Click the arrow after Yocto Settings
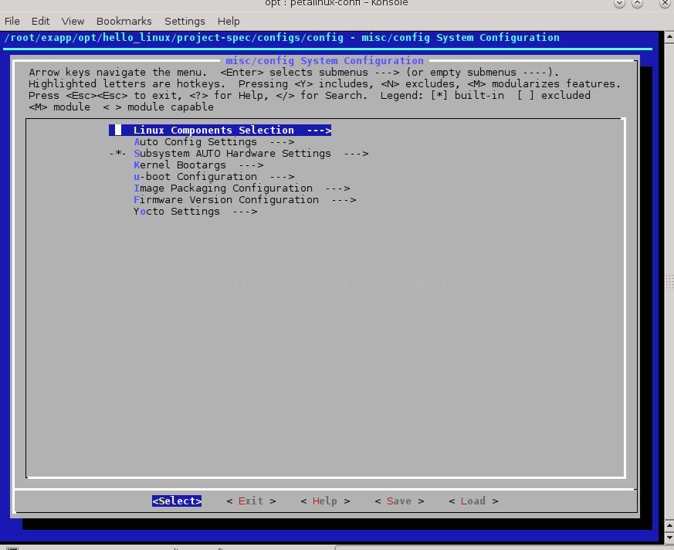 point(246,212)
